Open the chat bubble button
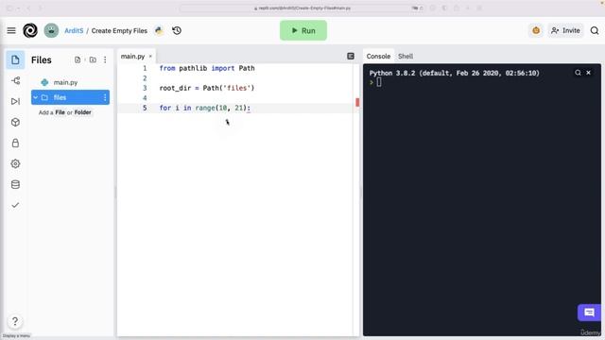605x340 pixels. click(x=589, y=313)
